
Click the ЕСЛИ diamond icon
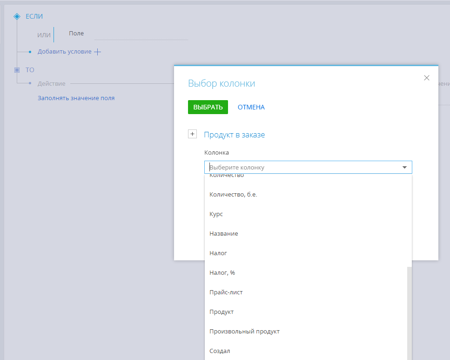point(17,16)
